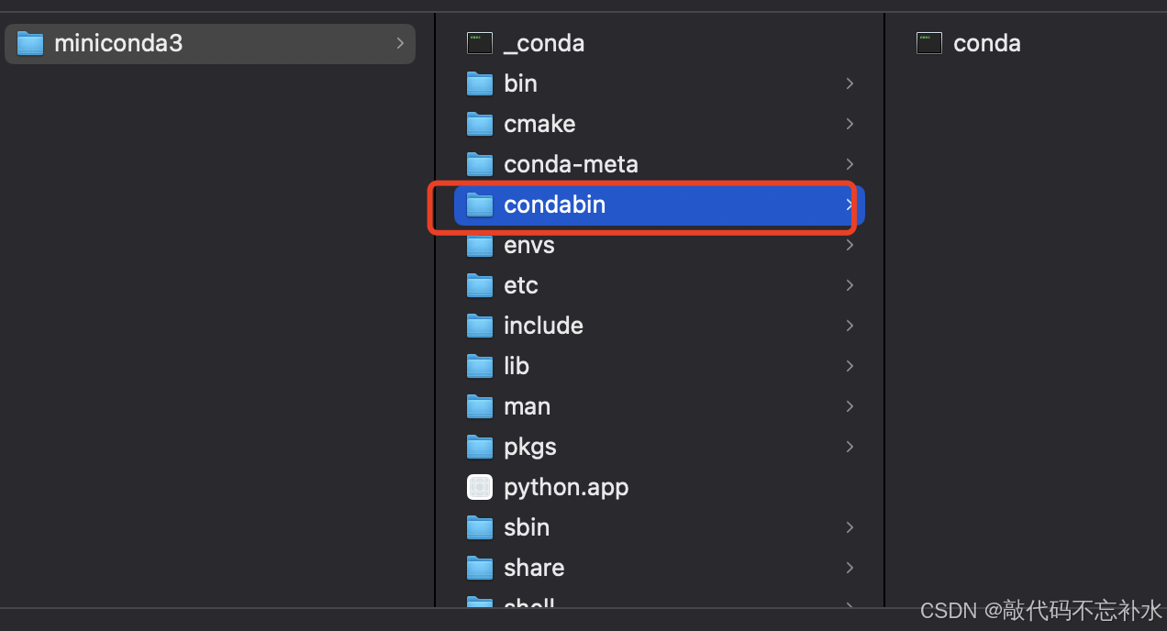
Task: Select the _conda executable file icon
Action: pos(480,43)
